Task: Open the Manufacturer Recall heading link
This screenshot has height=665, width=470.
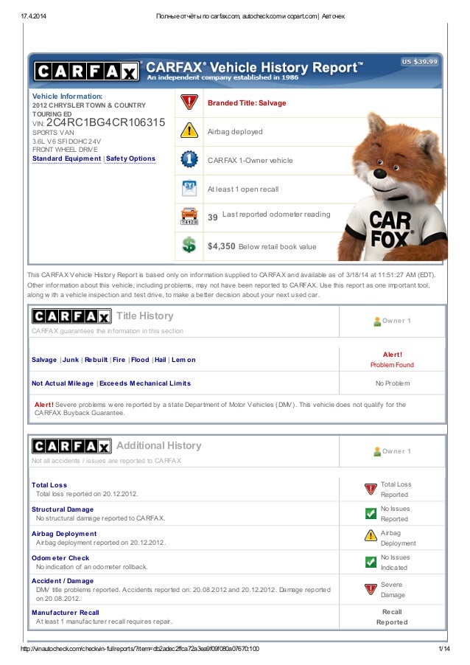Action: click(x=66, y=613)
